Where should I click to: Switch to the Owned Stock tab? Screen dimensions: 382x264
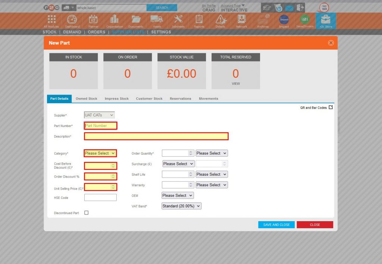pyautogui.click(x=86, y=98)
